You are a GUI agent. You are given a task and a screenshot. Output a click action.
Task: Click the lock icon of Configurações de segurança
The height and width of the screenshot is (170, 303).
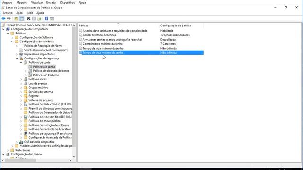click(x=21, y=59)
